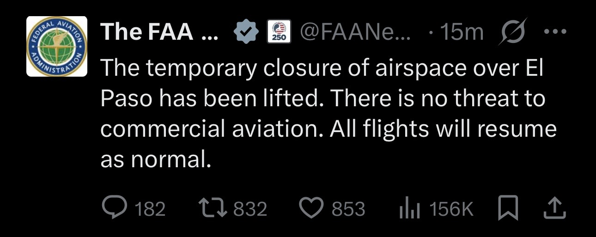Click the 853 likes count
596x237 pixels.
pyautogui.click(x=349, y=209)
